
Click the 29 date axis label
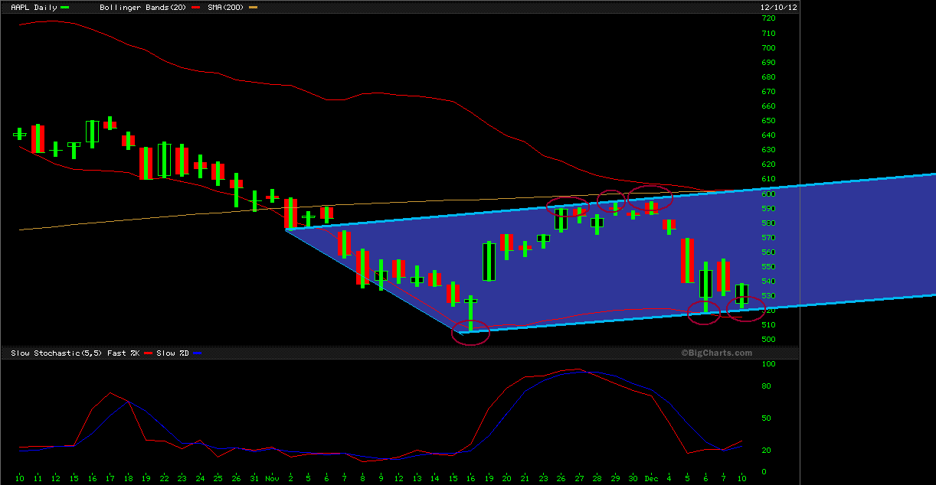(615, 478)
